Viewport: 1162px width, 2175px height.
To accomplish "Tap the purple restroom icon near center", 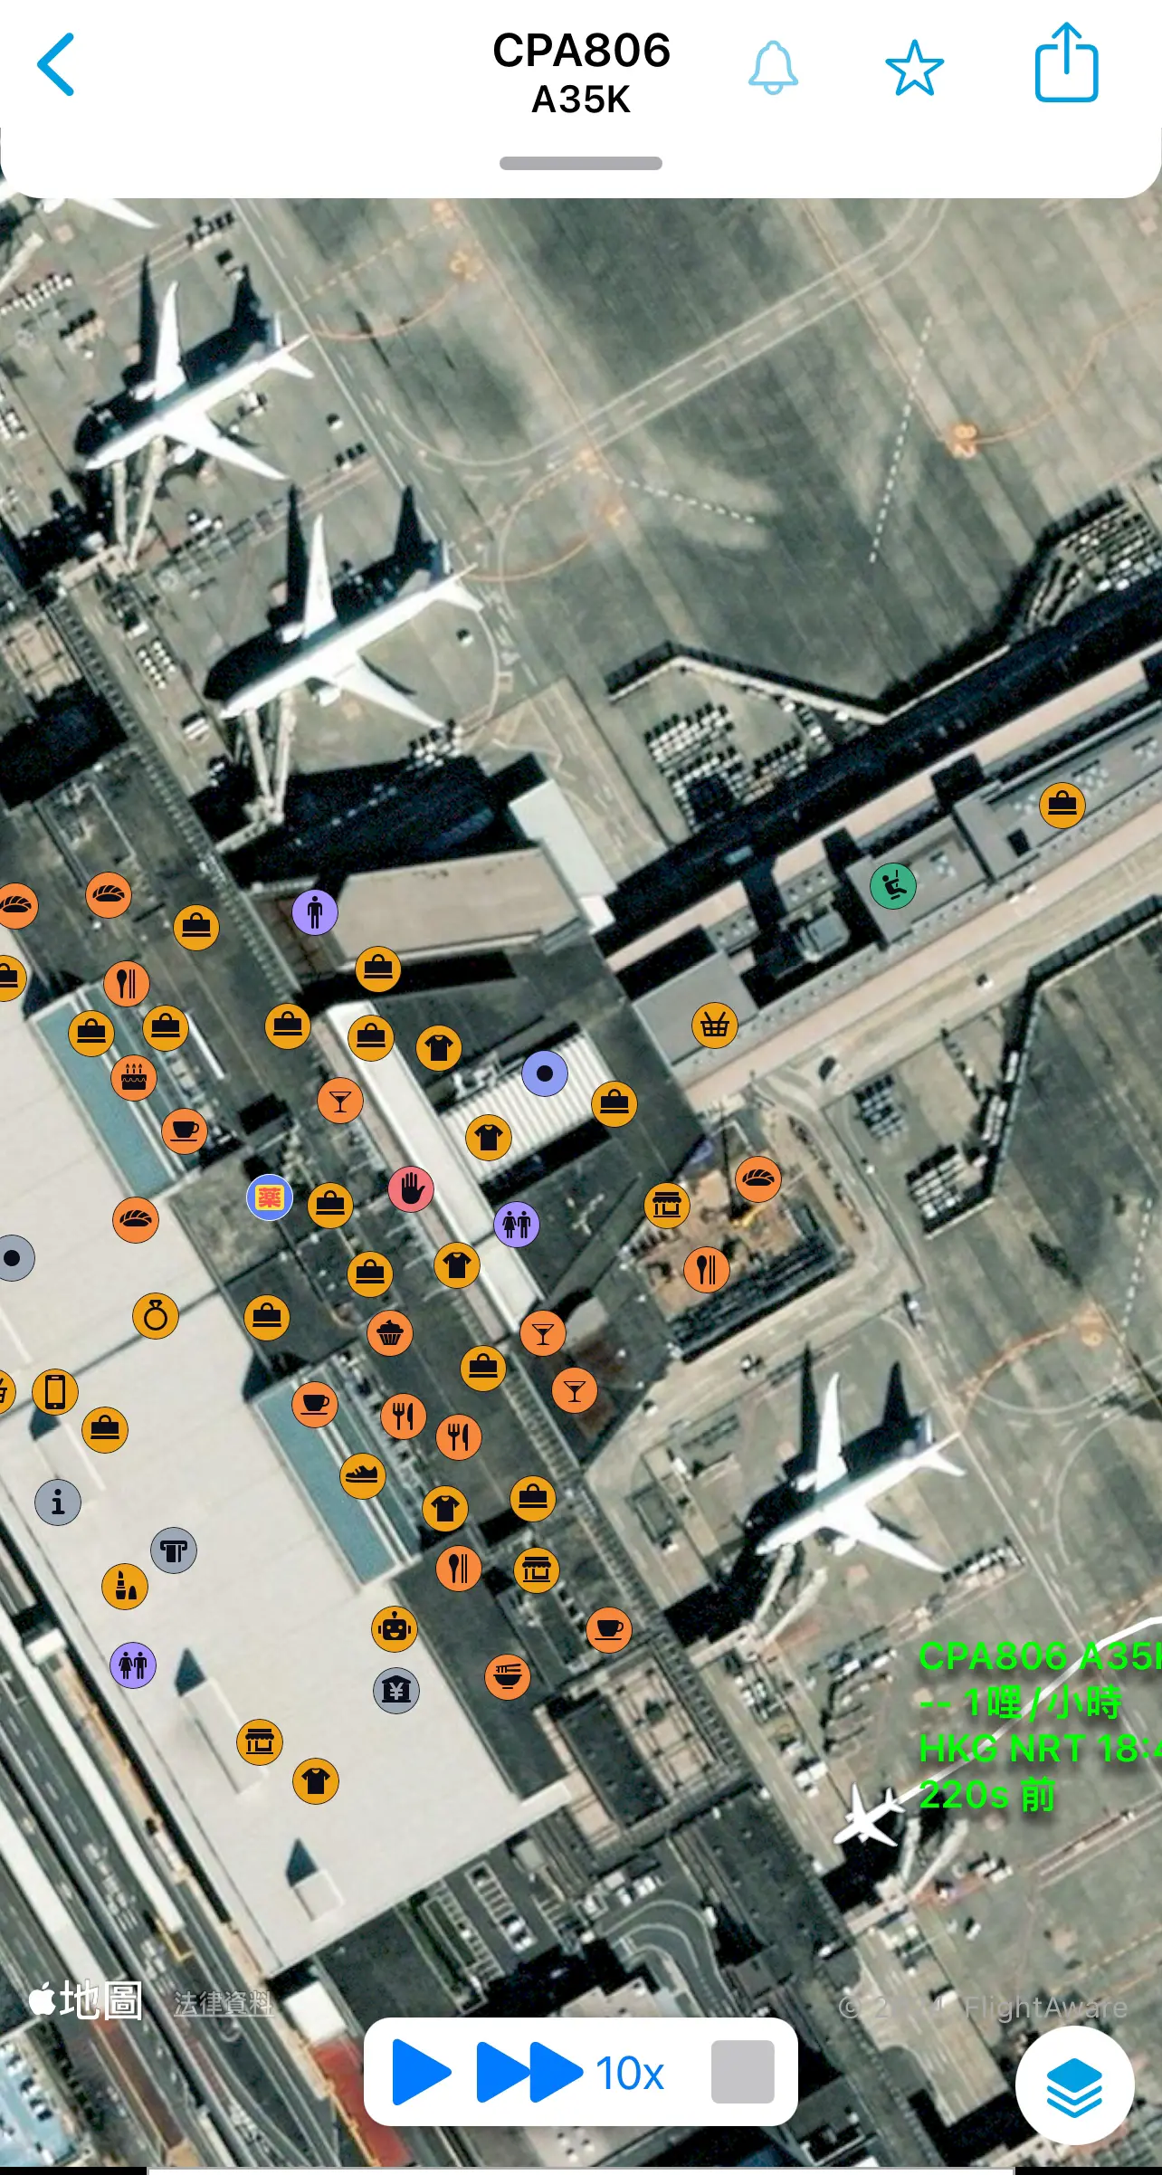I will tap(517, 1225).
